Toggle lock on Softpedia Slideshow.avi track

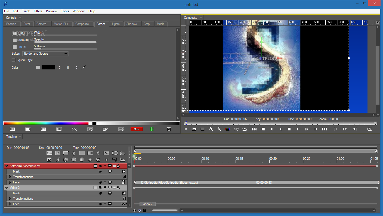pyautogui.click(x=118, y=166)
